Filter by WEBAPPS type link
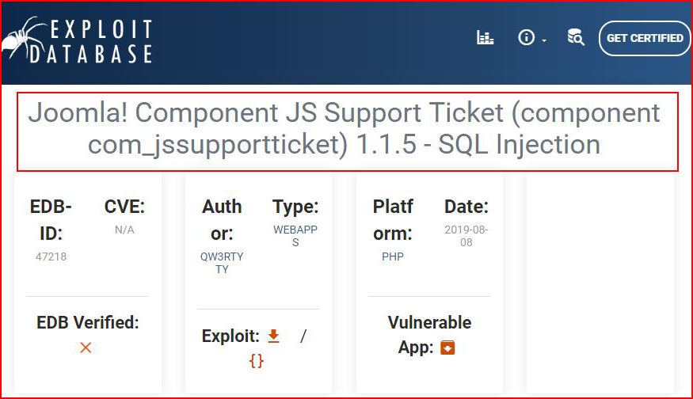The width and height of the screenshot is (693, 399). coord(295,236)
